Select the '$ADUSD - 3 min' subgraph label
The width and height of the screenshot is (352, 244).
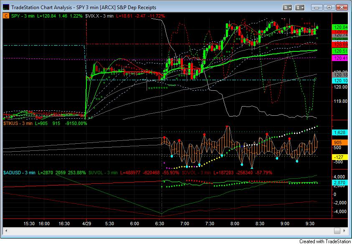[19, 173]
